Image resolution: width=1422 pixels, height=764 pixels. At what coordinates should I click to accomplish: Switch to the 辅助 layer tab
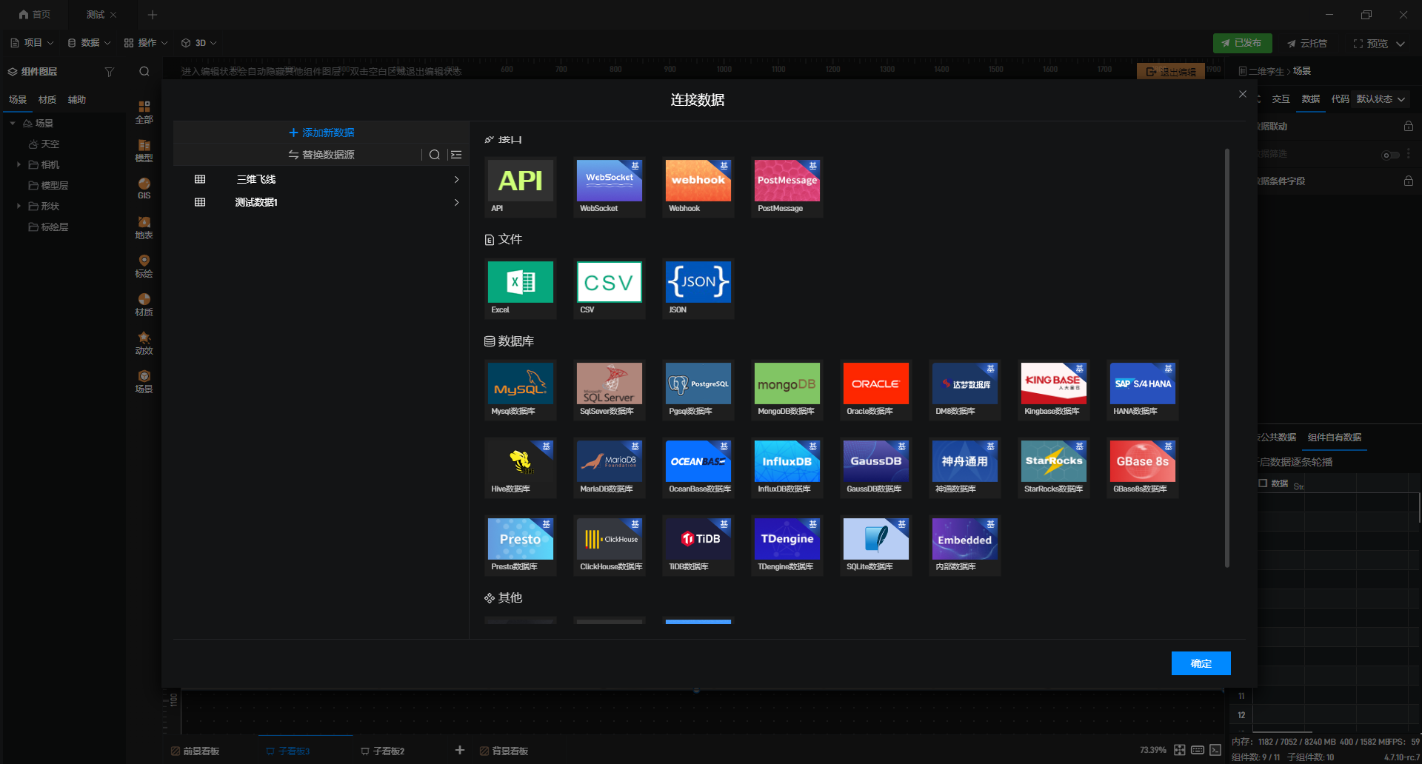[77, 100]
